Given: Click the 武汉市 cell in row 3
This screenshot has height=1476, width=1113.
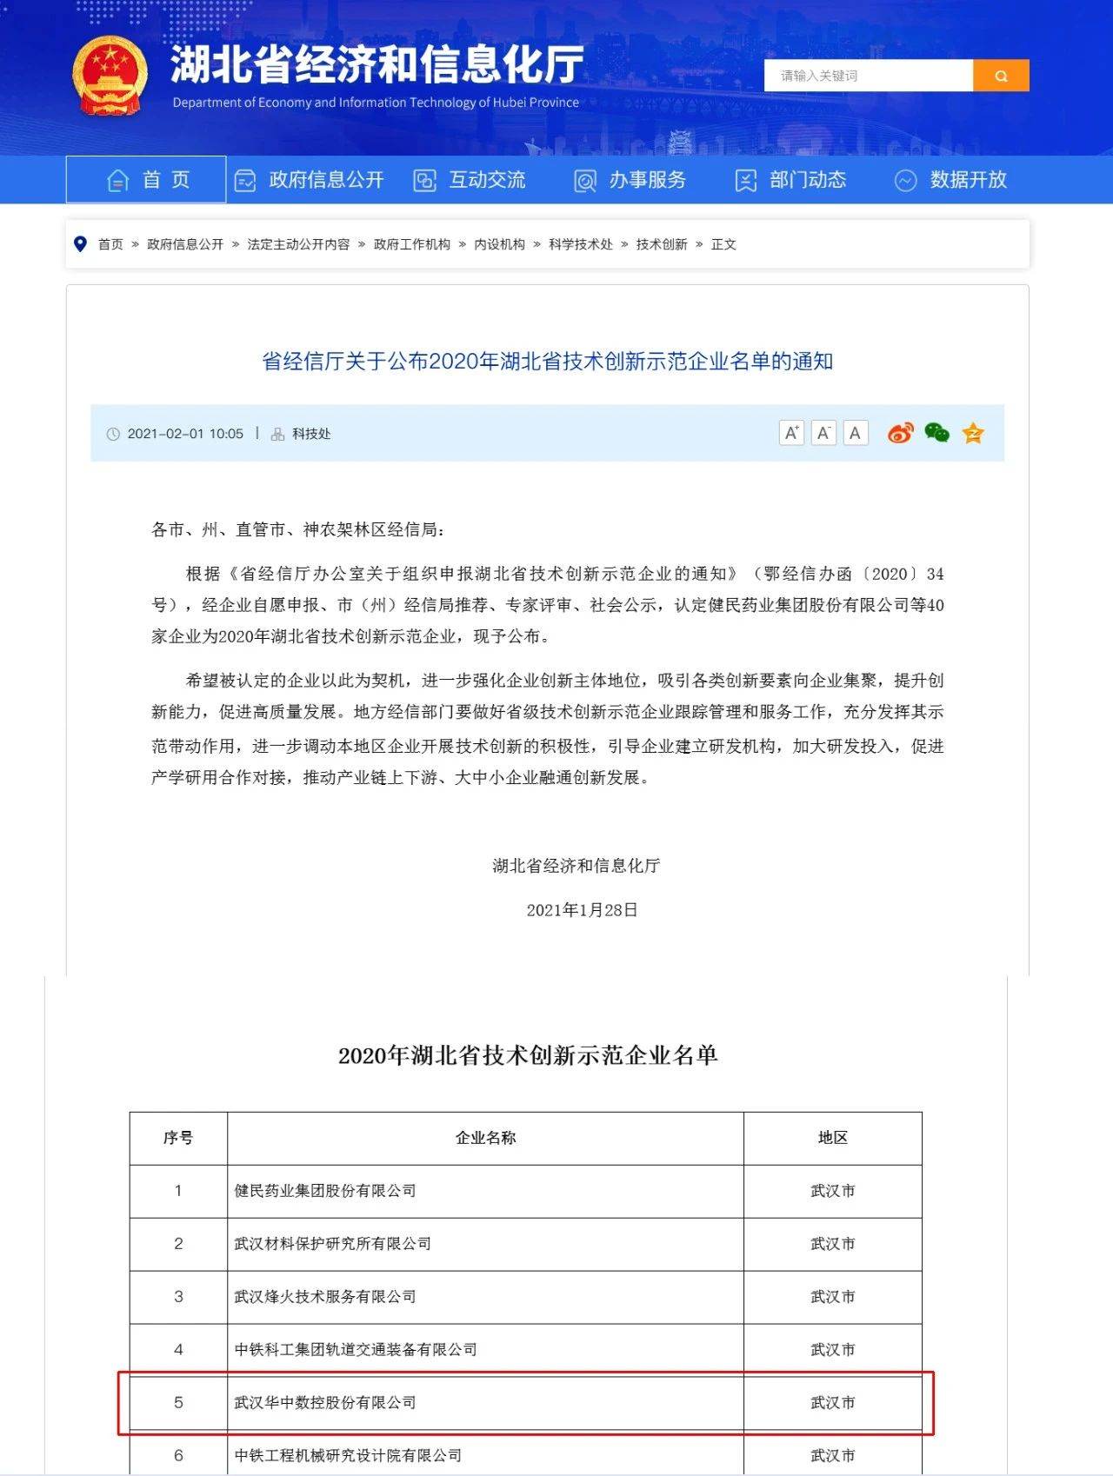Looking at the screenshot, I should [x=833, y=1297].
